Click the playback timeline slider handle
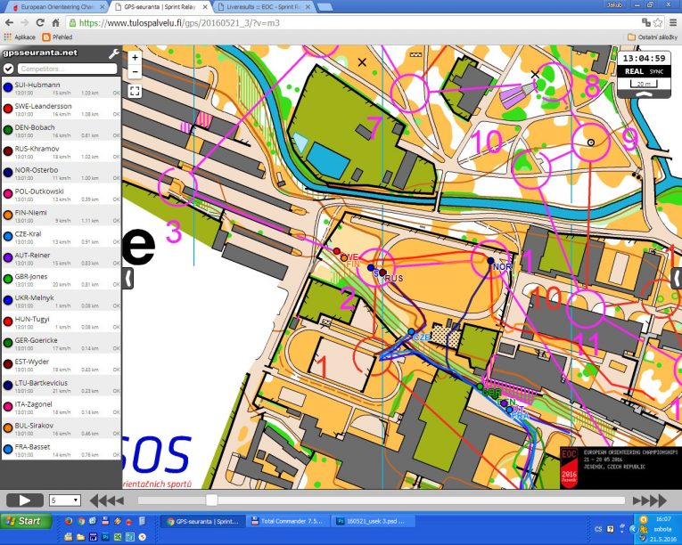682x545 pixels. coord(211,500)
